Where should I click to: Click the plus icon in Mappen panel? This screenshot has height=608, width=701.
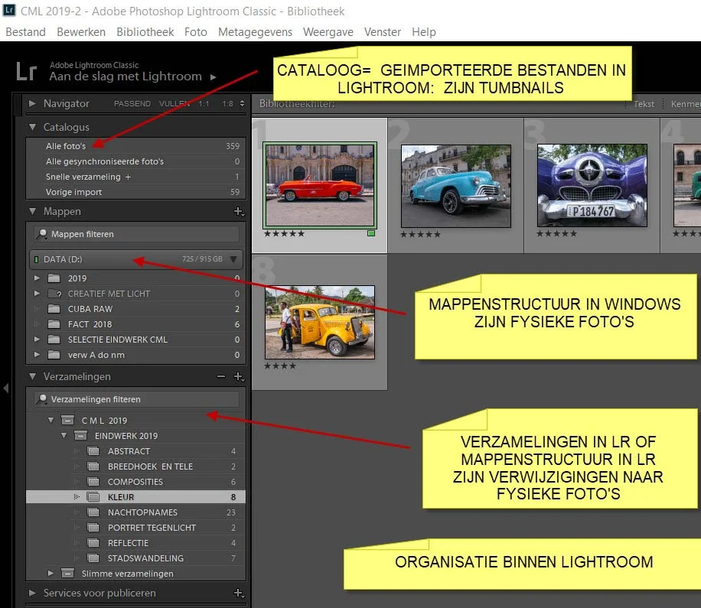(239, 211)
